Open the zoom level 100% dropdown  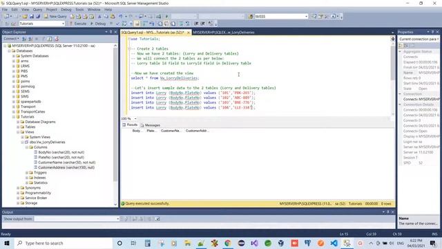click(x=135, y=118)
